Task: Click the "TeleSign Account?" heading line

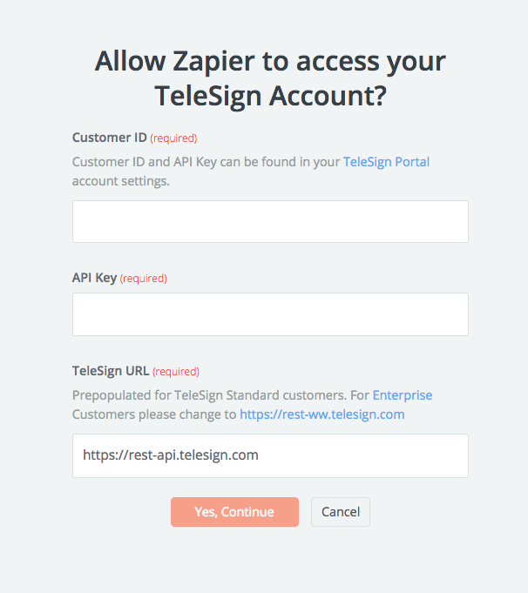Action: coord(270,96)
